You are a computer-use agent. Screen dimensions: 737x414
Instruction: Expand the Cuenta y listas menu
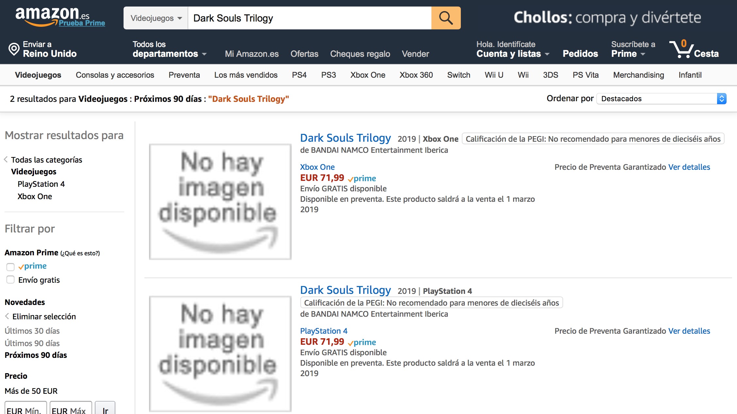coord(512,54)
